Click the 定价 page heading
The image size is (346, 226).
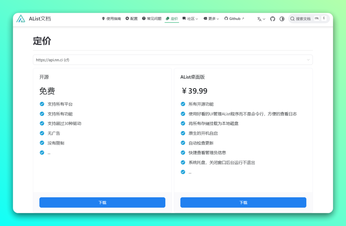click(42, 41)
